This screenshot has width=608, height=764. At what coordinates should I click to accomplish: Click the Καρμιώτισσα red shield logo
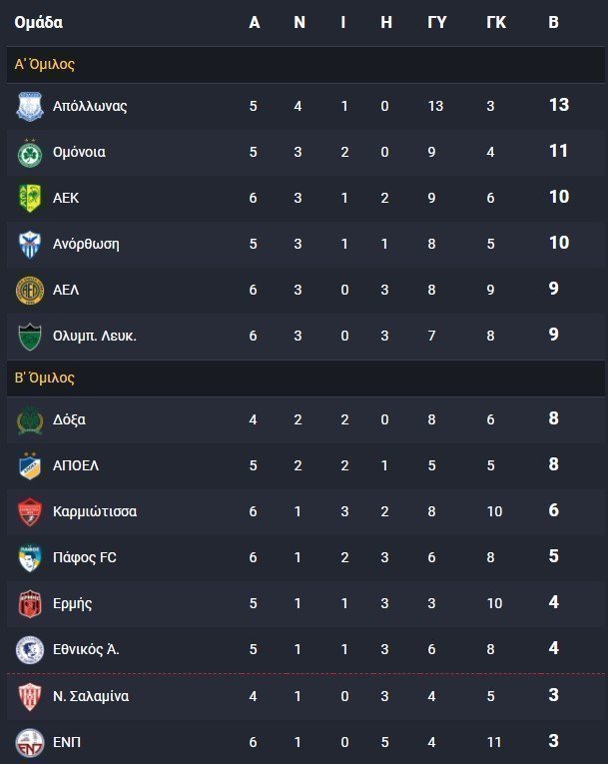pyautogui.click(x=30, y=511)
